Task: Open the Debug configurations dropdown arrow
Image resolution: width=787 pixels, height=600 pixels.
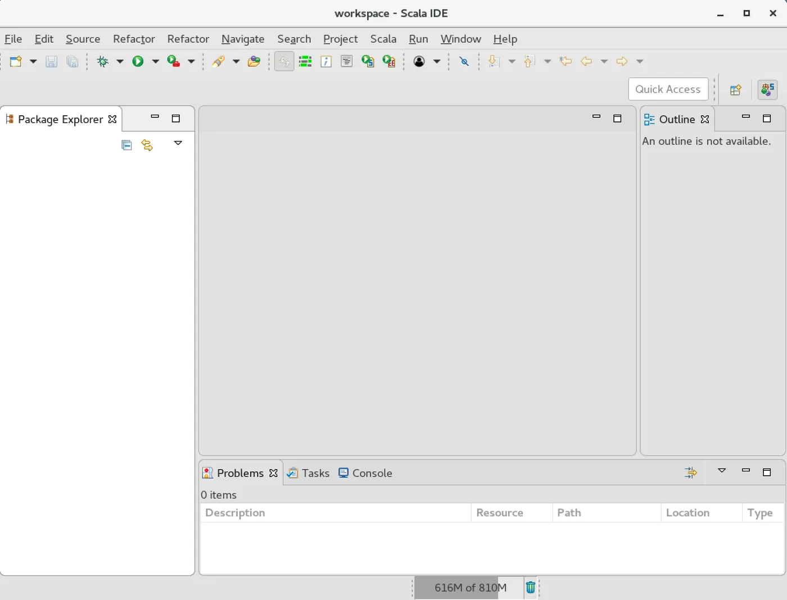Action: coord(120,61)
